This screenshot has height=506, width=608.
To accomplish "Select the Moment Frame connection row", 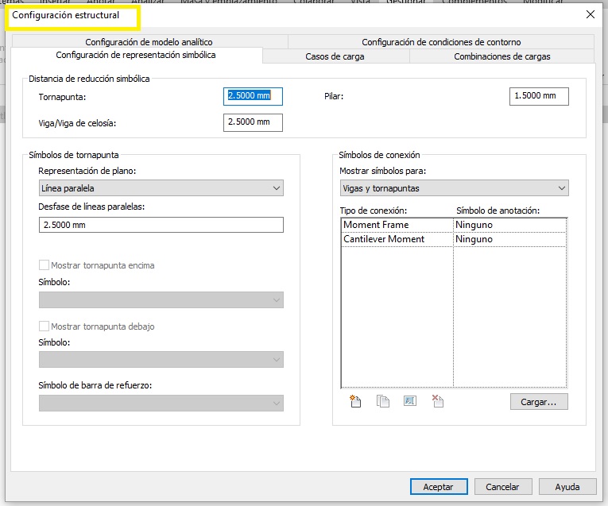I will click(x=397, y=225).
